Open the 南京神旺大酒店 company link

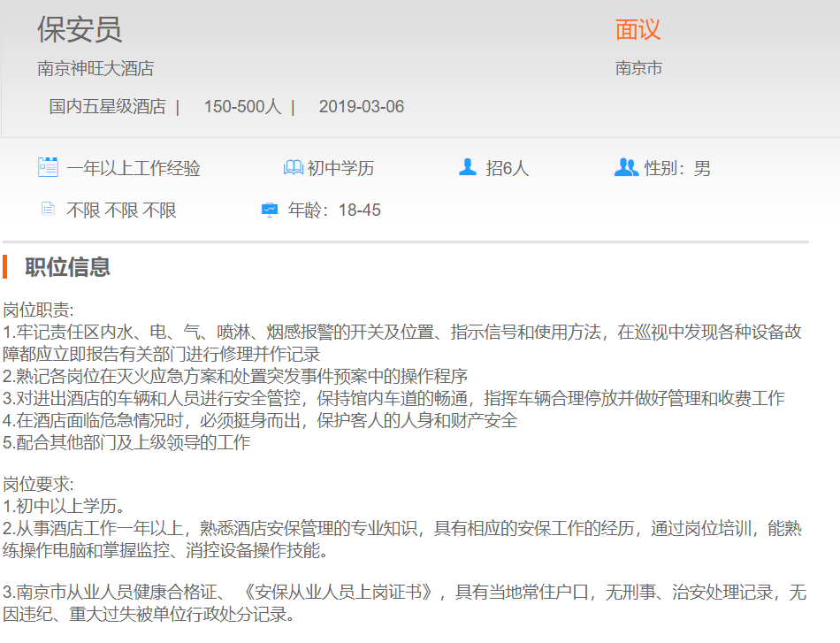[95, 68]
